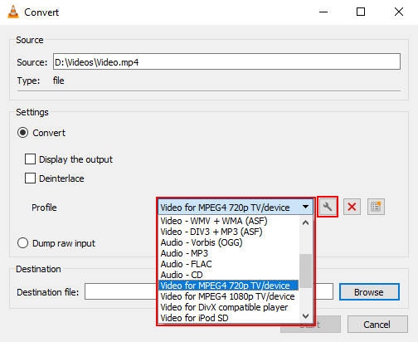
Task: Select the Dump raw input radio button
Action: point(22,243)
